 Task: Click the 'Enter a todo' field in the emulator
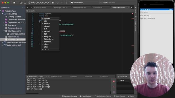point(157,12)
